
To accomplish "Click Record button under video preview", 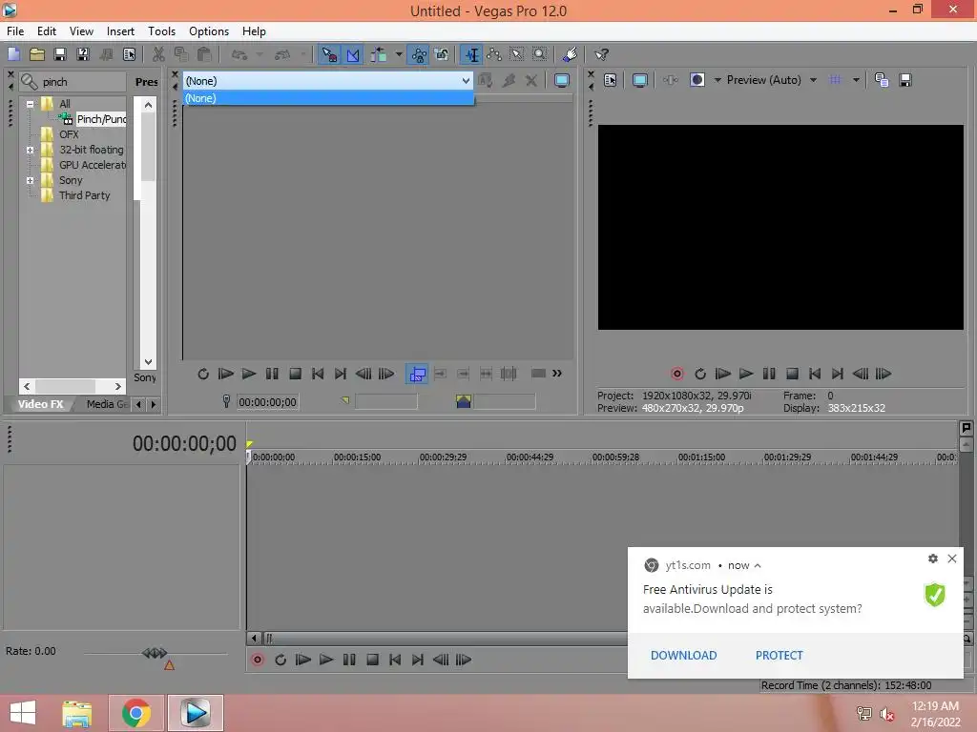I will 677,374.
